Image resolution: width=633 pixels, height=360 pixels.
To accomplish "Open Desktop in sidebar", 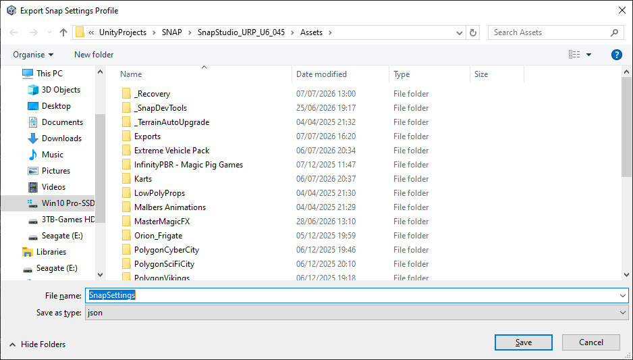I will (49, 106).
